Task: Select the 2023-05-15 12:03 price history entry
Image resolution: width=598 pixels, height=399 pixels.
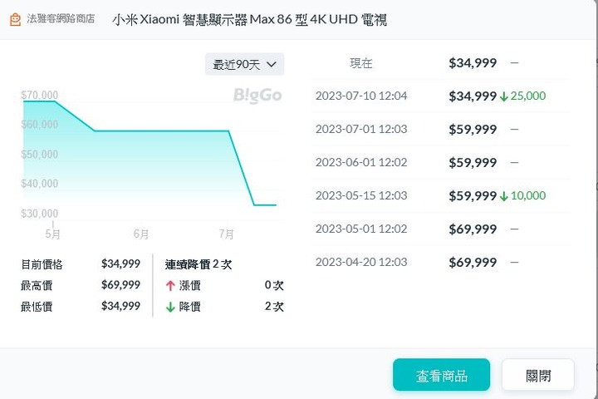Action: (x=440, y=195)
